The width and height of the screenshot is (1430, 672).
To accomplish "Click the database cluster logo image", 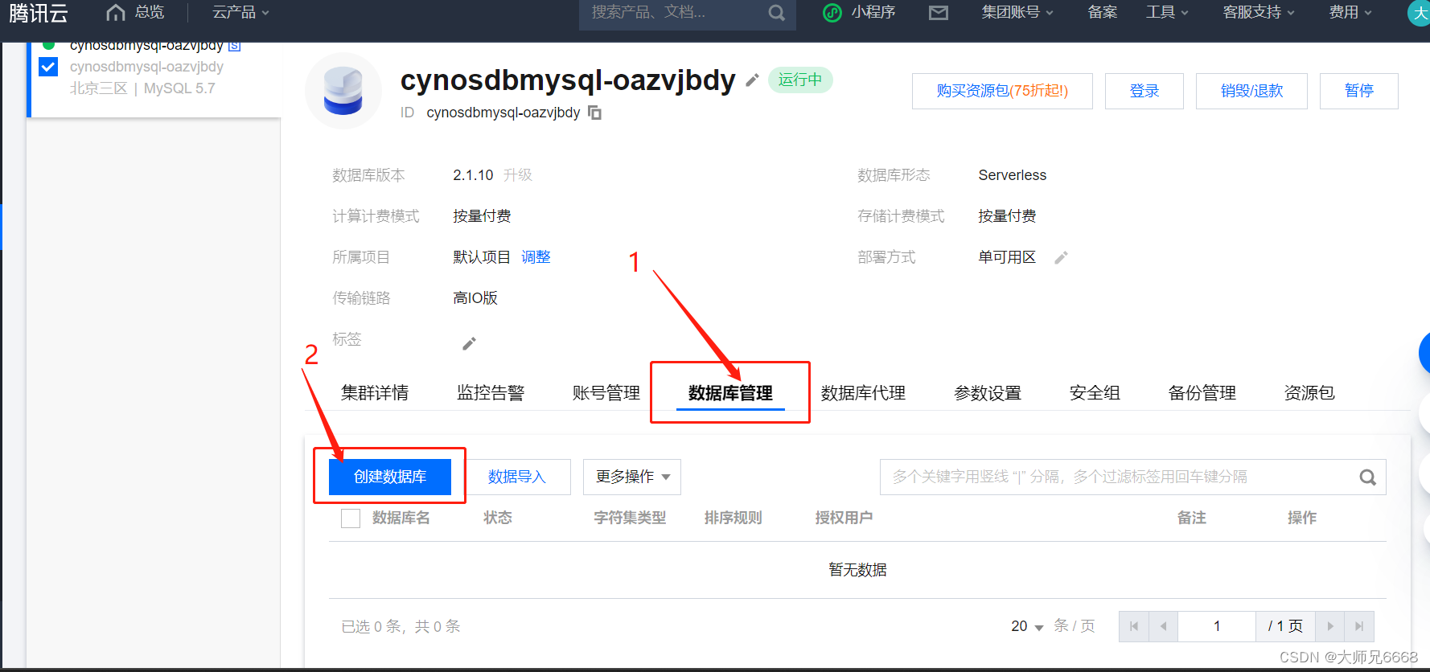I will [x=343, y=91].
